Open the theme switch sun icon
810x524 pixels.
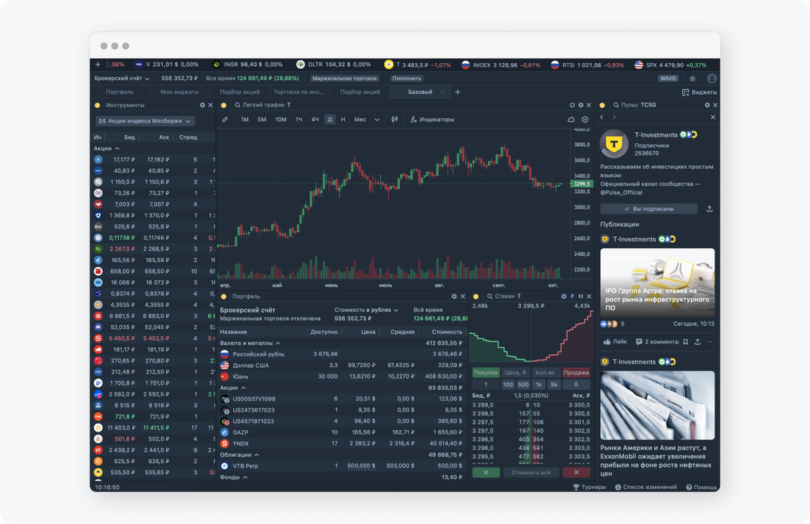coord(692,79)
